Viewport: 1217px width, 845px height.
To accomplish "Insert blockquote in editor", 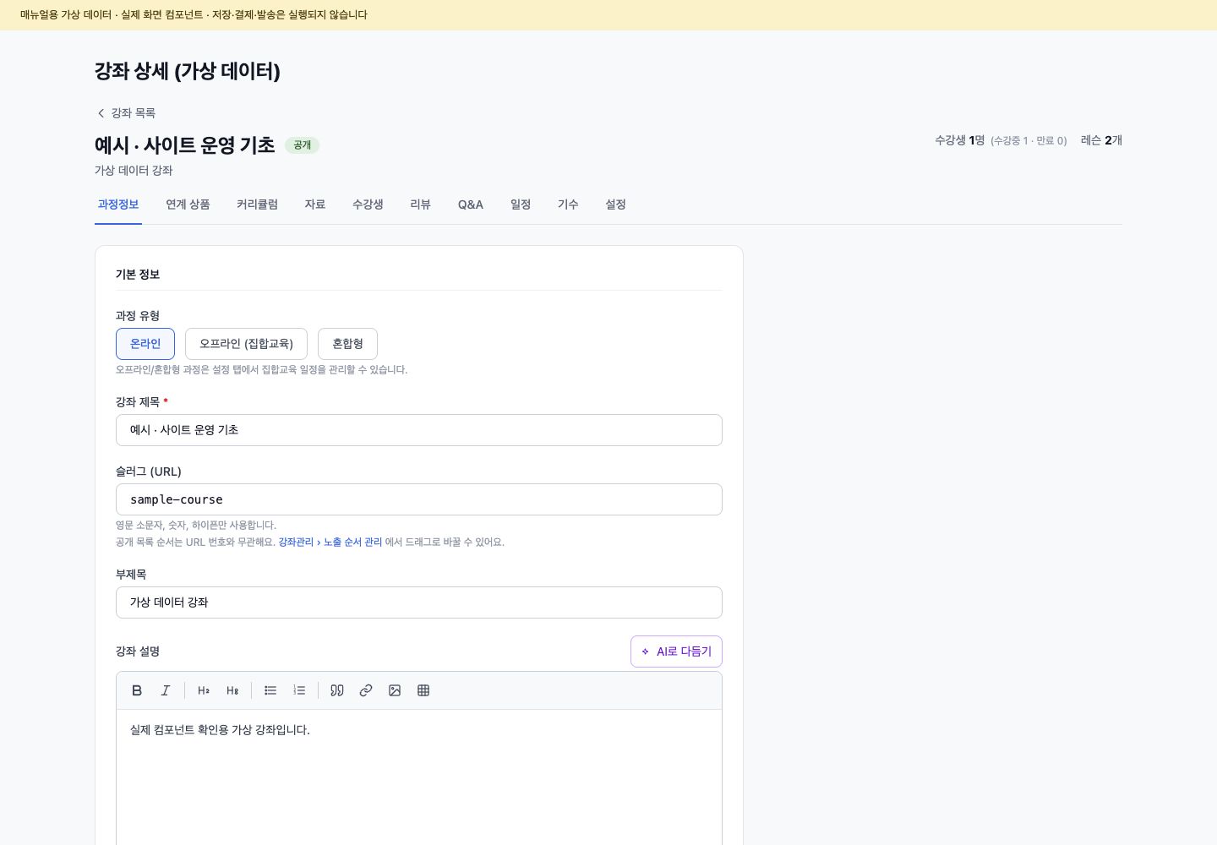I will coord(337,690).
